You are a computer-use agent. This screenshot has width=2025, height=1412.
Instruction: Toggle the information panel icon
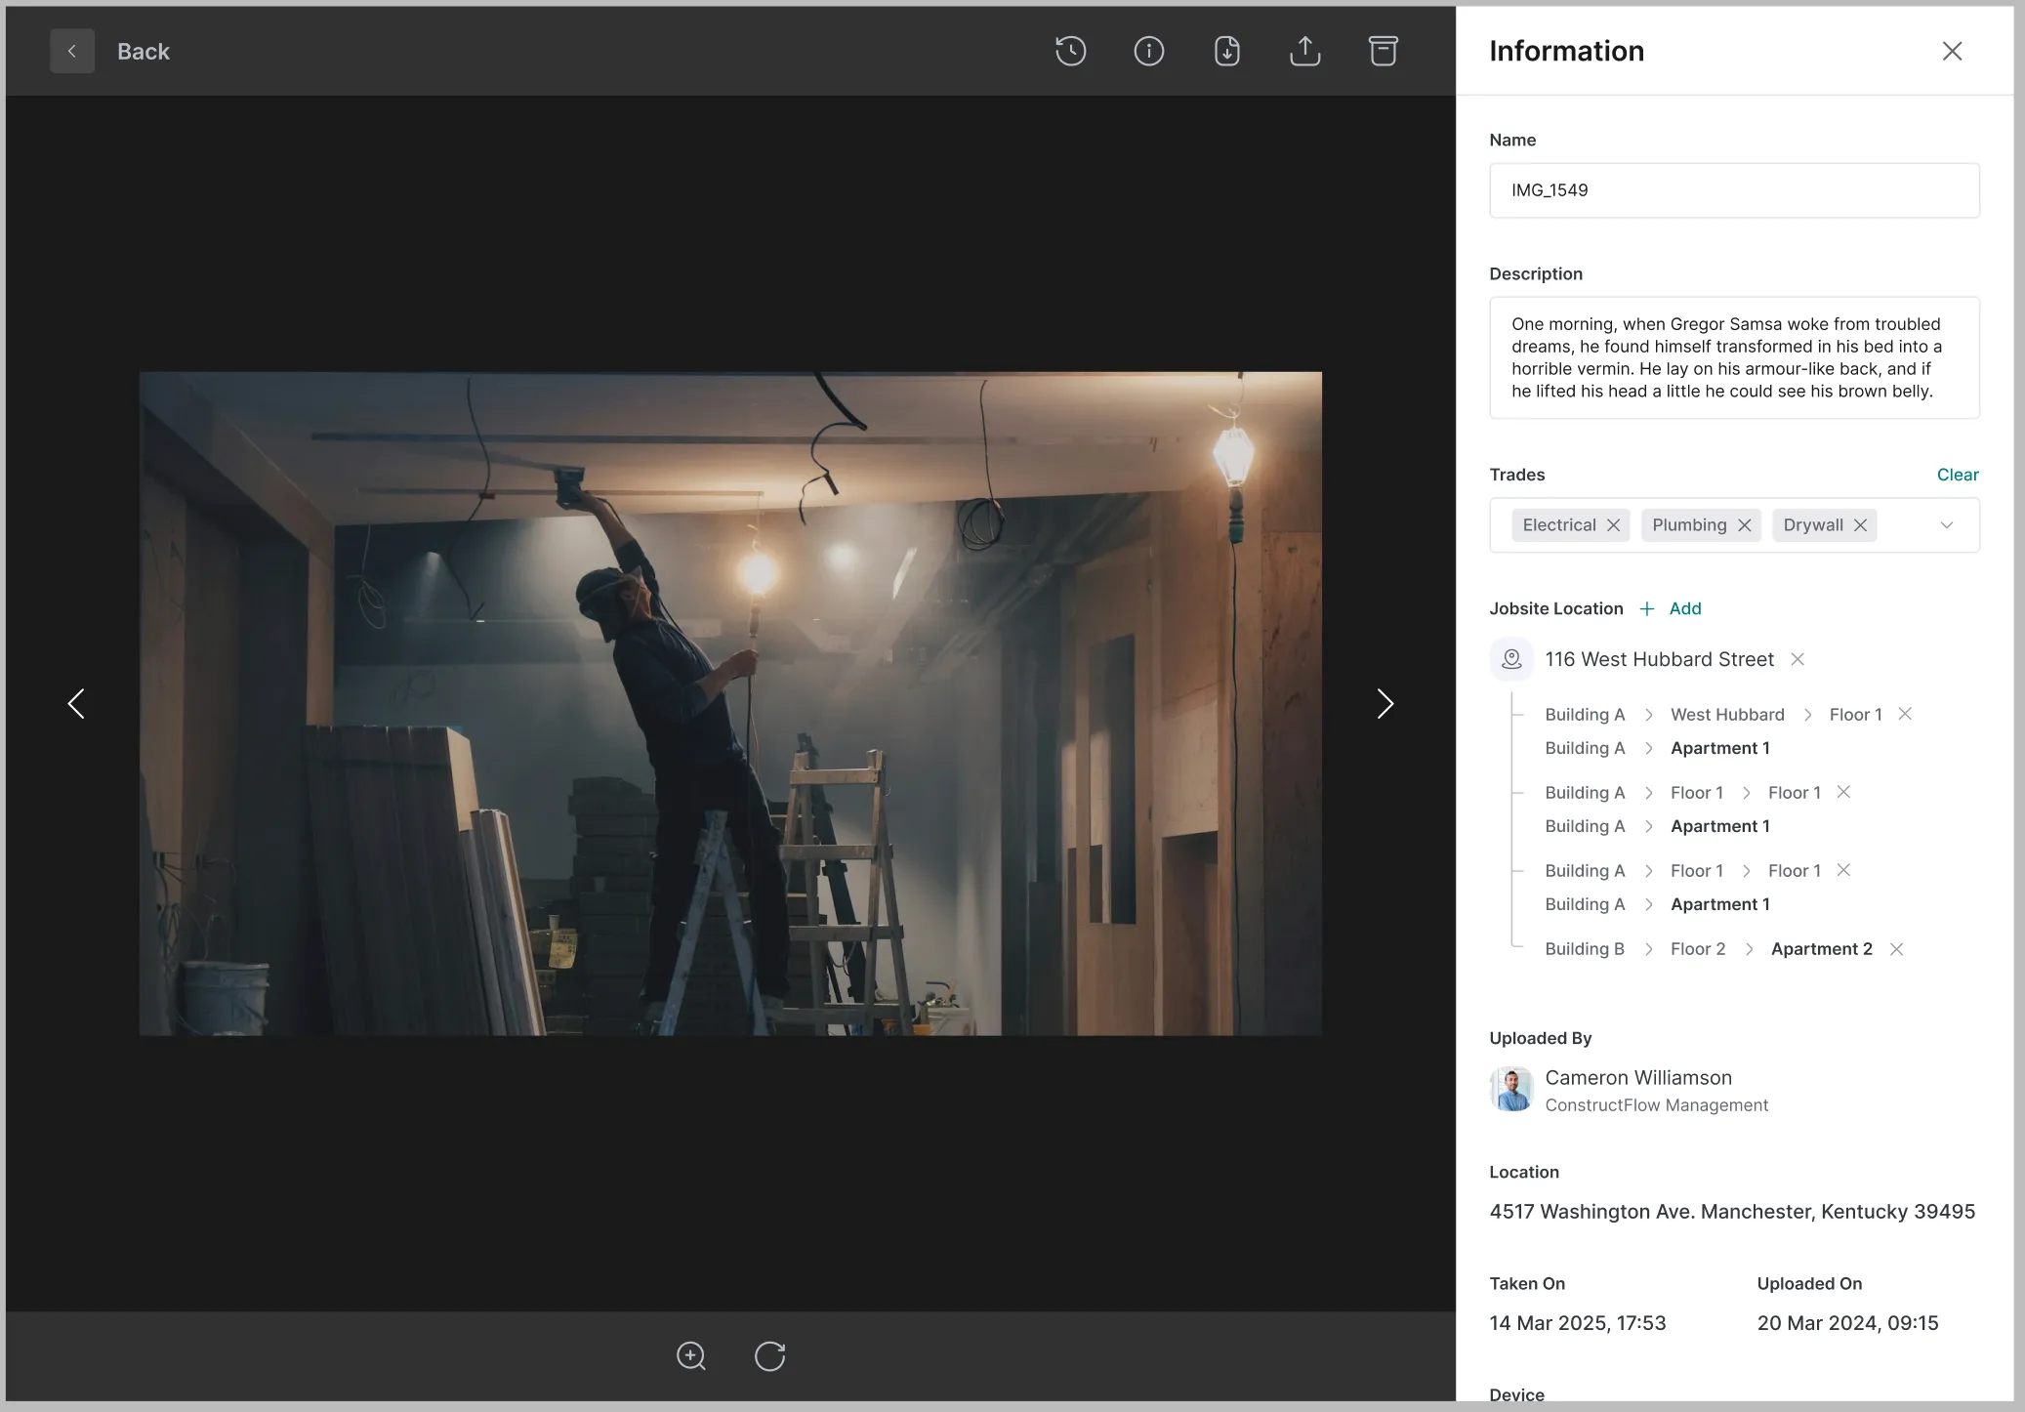click(1149, 51)
